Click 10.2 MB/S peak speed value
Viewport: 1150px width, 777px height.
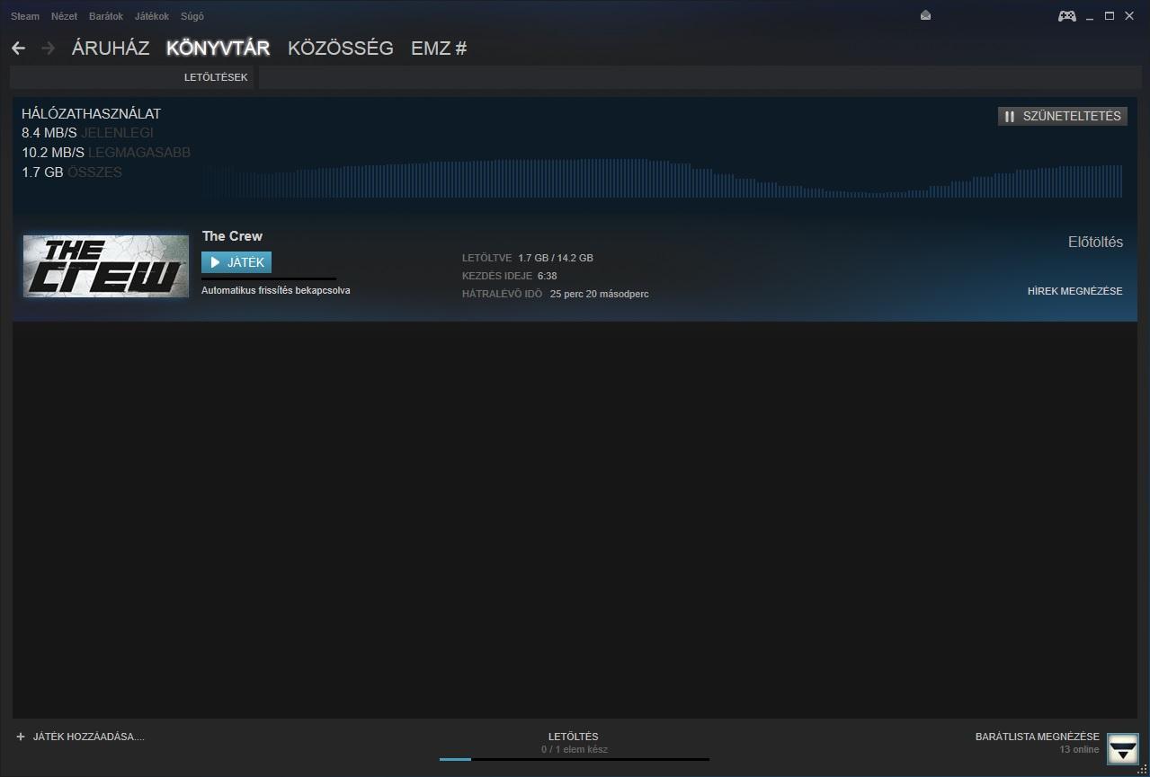53,153
